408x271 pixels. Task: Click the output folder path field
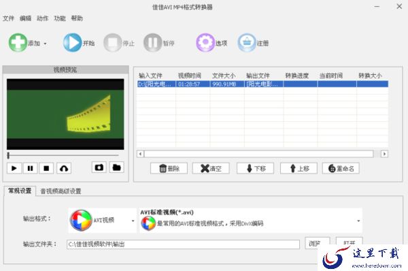183,244
